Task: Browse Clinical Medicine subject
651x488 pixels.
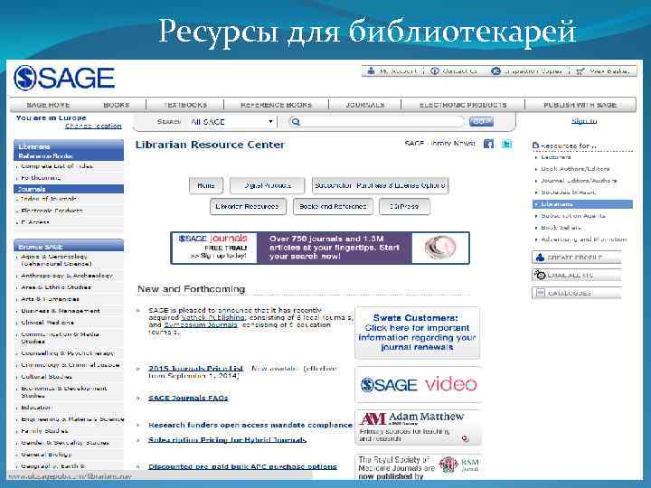Action: (x=47, y=322)
